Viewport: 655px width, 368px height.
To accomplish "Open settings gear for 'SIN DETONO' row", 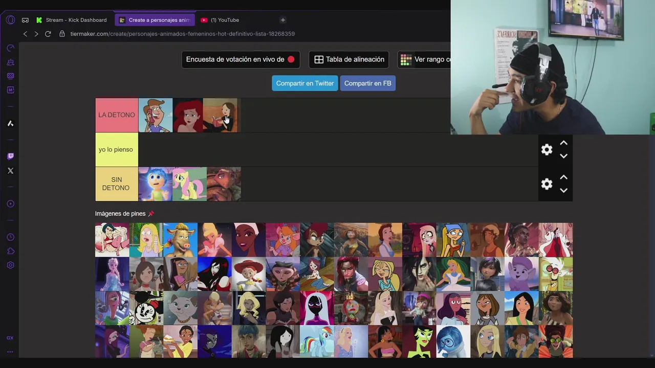I will click(547, 184).
